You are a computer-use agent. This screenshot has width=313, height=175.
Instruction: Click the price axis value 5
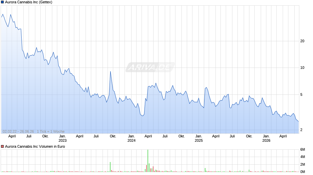(x=301, y=94)
